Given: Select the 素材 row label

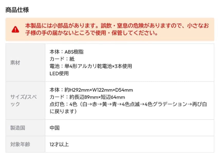Looking at the screenshot, I should [x=15, y=63].
